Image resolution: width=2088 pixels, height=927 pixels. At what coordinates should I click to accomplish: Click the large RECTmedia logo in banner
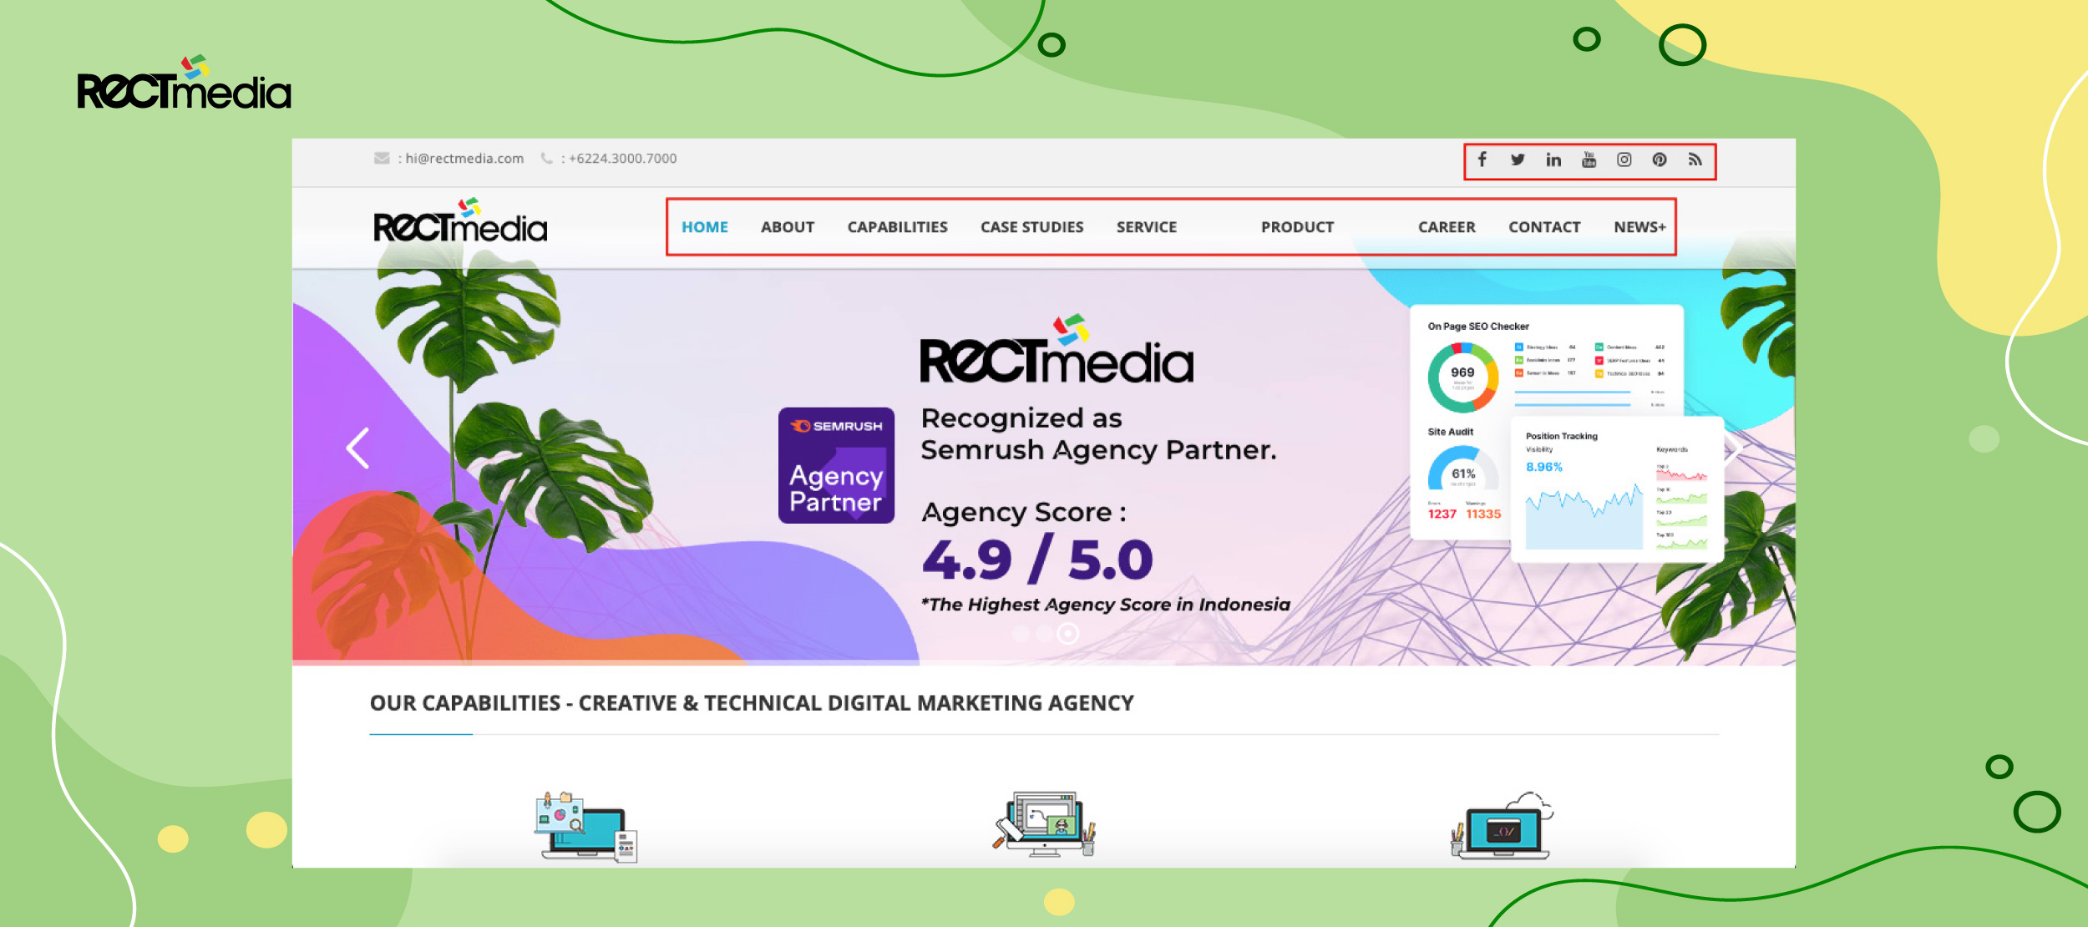[1057, 351]
